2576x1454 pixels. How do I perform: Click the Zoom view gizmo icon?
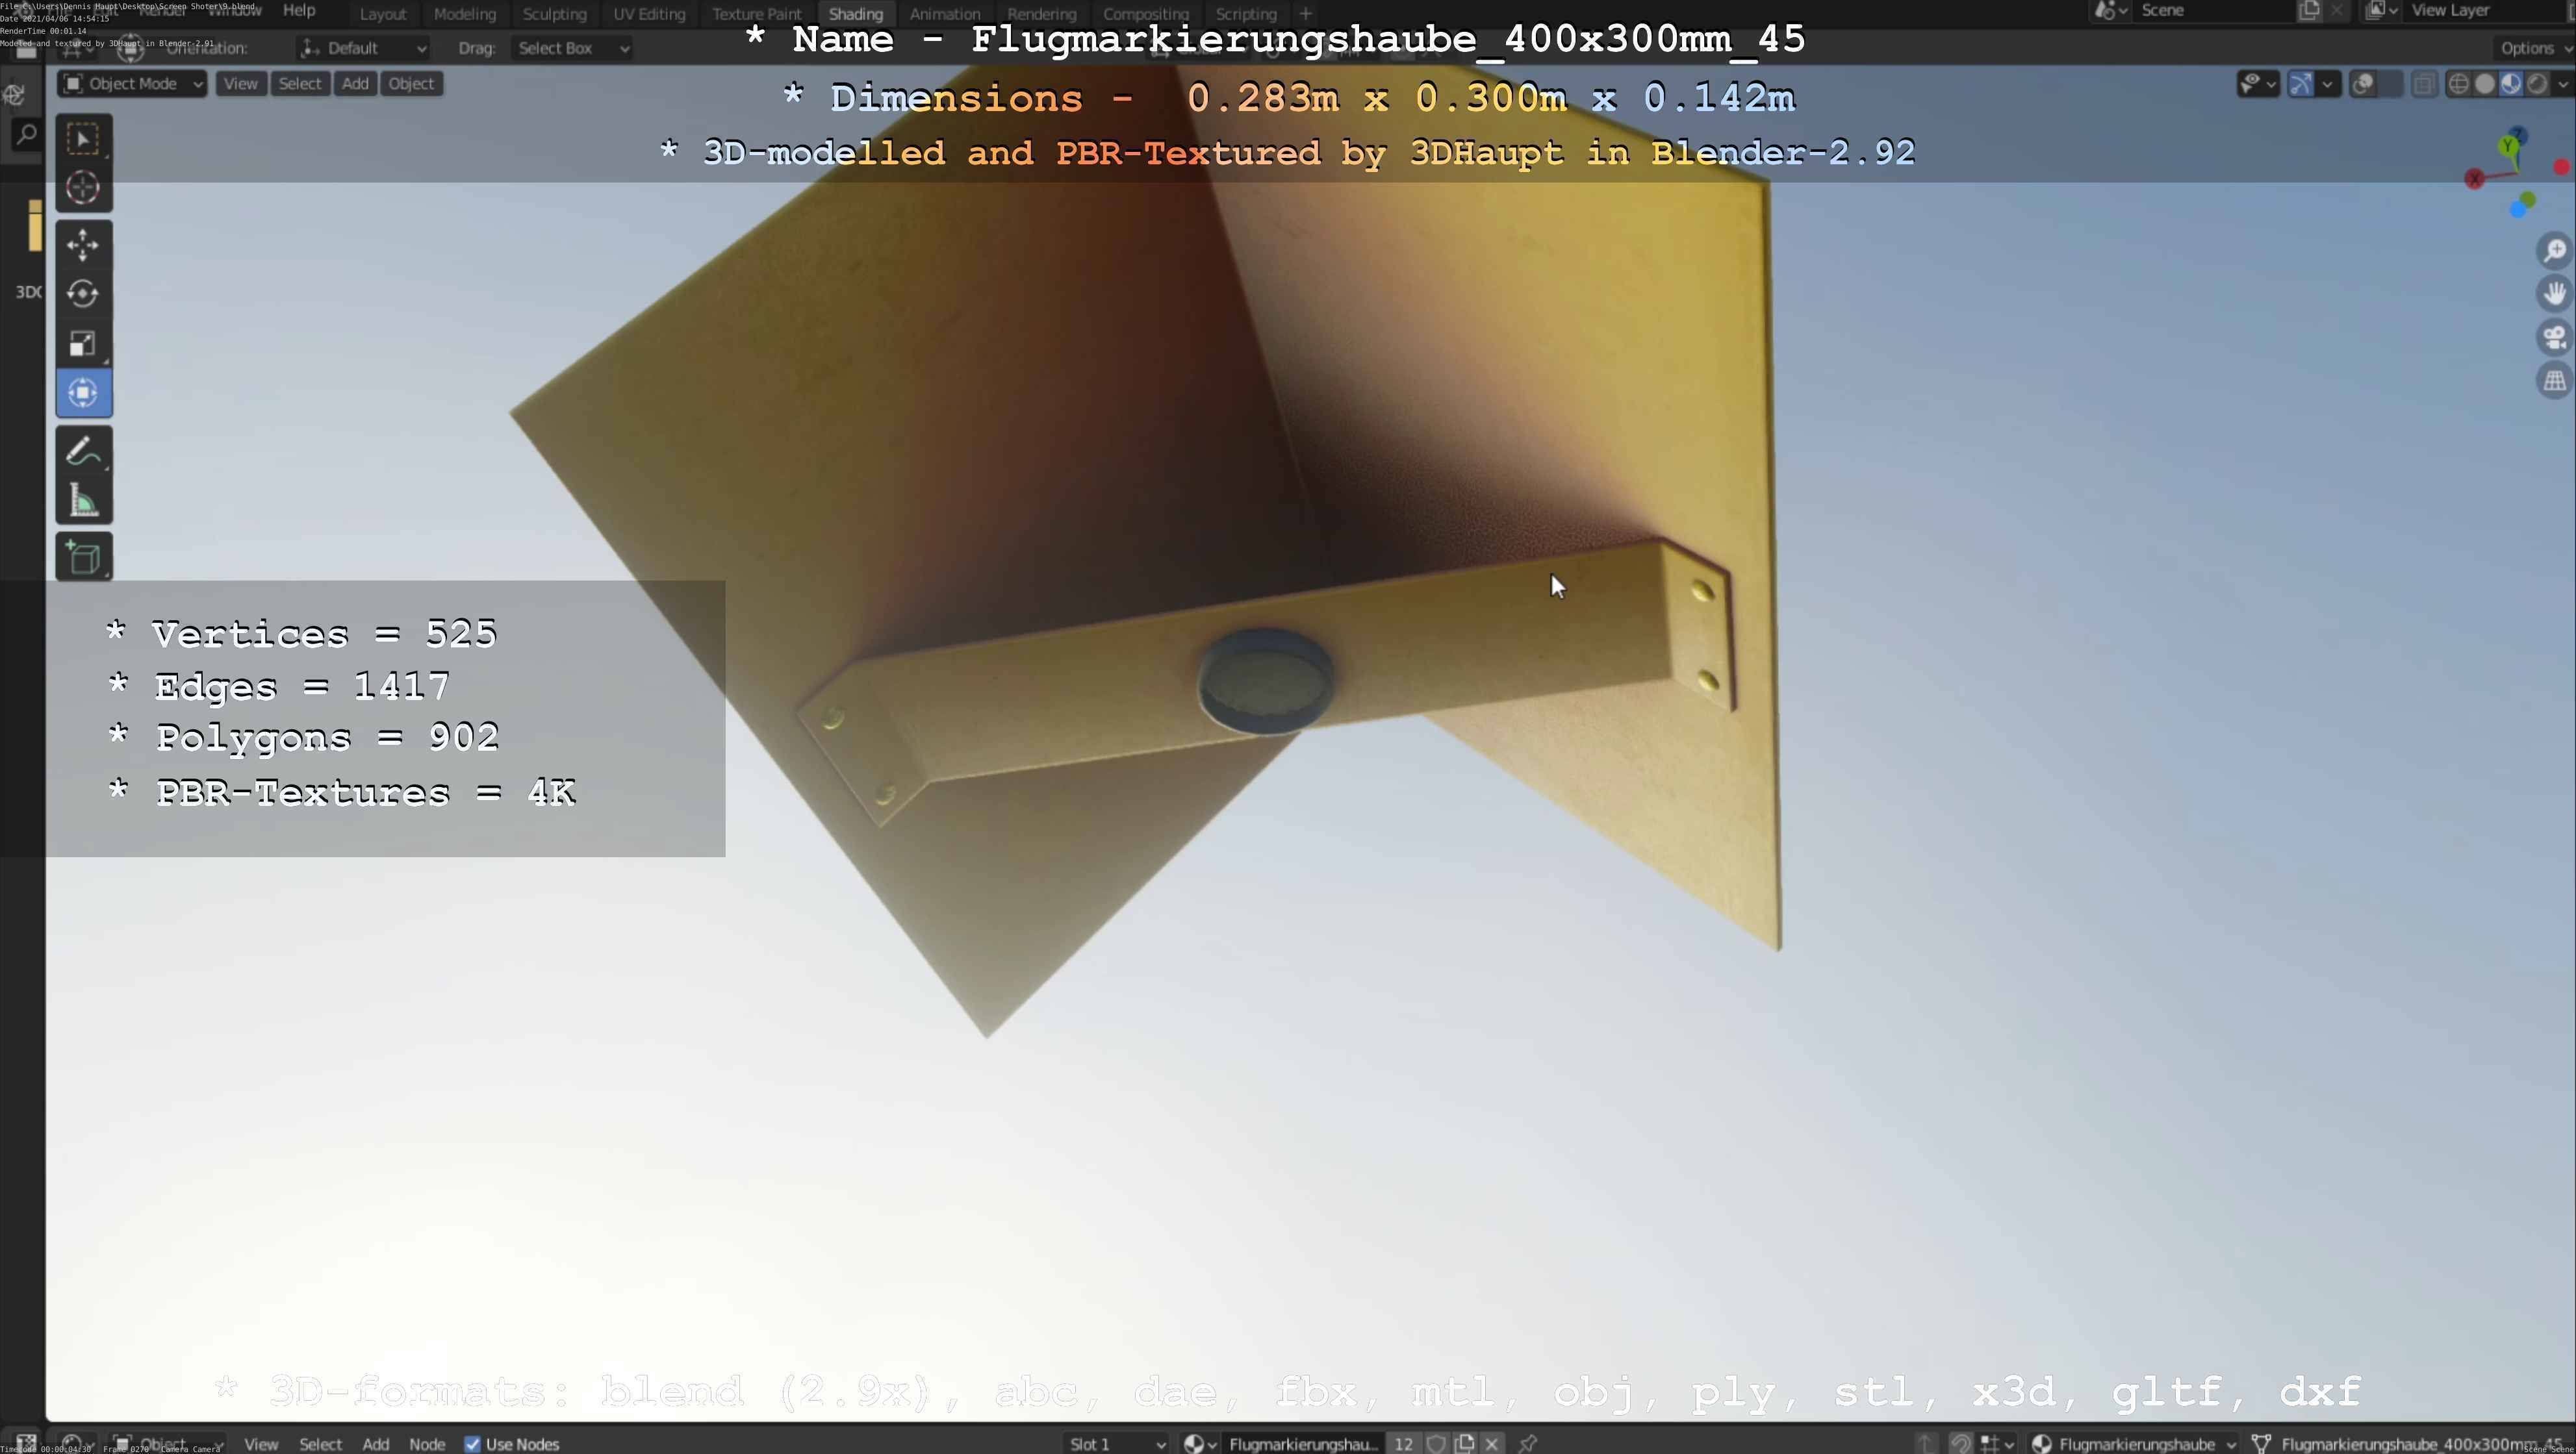coord(2555,251)
